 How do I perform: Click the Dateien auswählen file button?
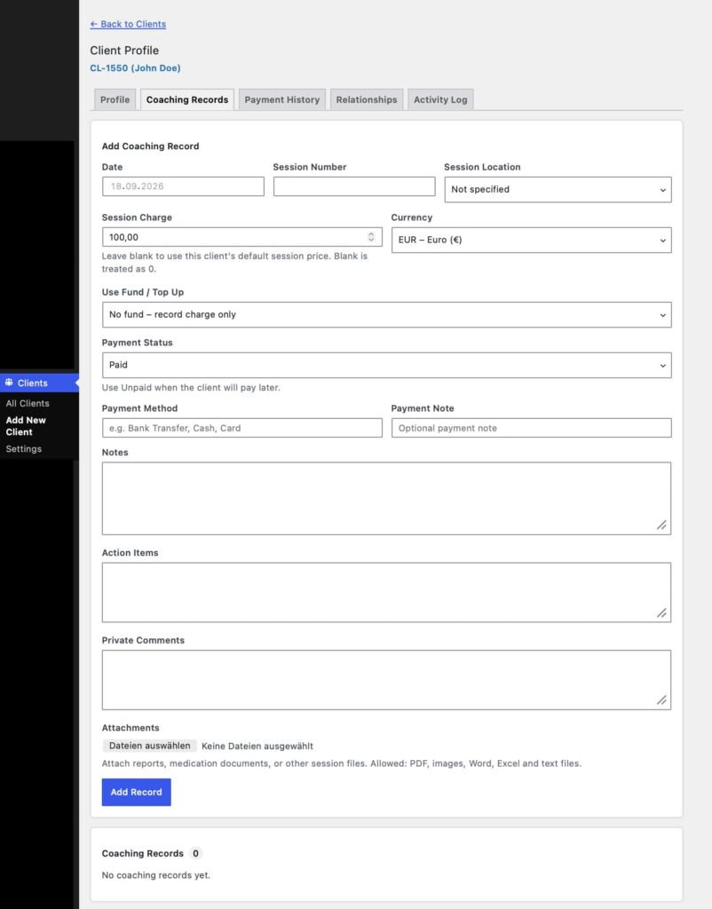click(x=149, y=746)
